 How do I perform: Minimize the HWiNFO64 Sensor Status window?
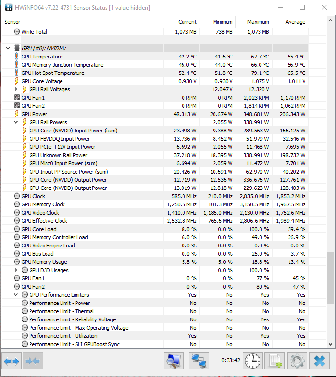(280, 7)
